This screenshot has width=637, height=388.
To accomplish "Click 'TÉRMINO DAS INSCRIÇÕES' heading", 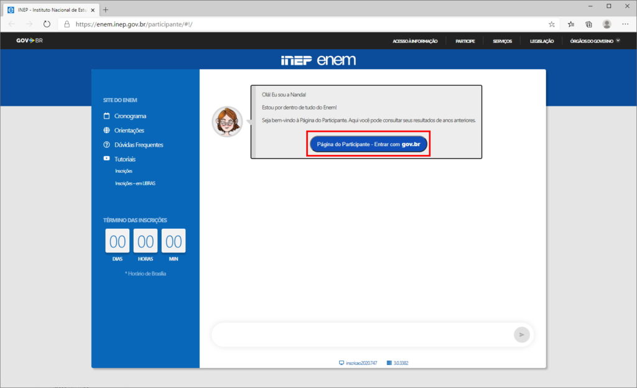I will (x=135, y=220).
